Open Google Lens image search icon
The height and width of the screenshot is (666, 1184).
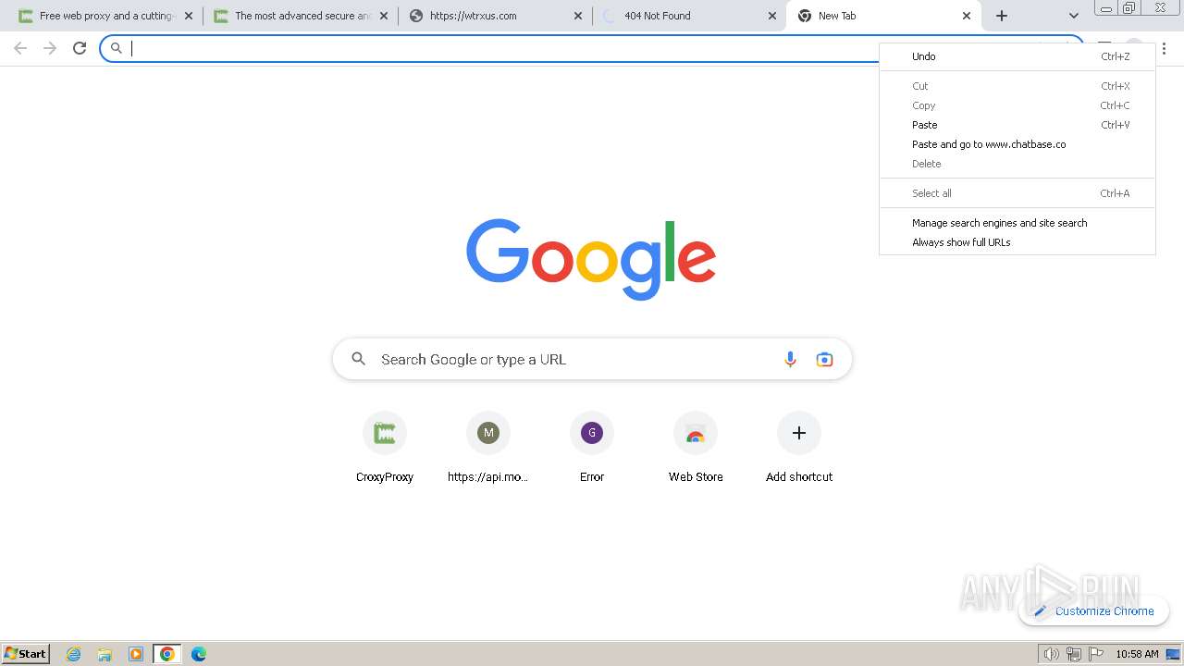tap(824, 359)
